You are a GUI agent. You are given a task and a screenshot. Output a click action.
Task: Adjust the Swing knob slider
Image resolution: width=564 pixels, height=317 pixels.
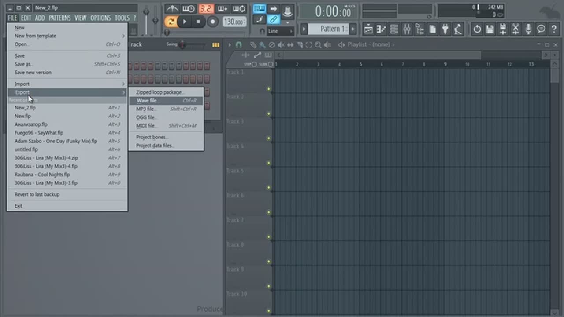tap(182, 45)
